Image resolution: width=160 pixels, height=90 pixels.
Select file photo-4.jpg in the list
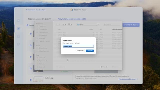click(x=62, y=33)
